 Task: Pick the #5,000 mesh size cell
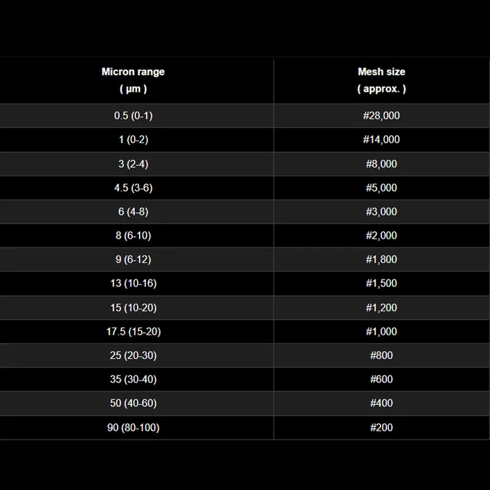pyautogui.click(x=381, y=188)
